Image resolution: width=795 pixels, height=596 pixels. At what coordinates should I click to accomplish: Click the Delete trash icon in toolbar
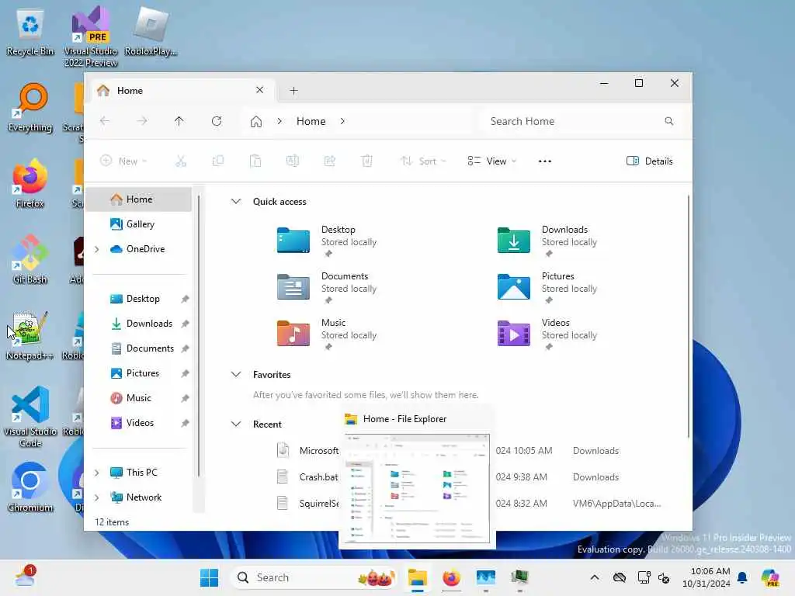click(x=367, y=161)
